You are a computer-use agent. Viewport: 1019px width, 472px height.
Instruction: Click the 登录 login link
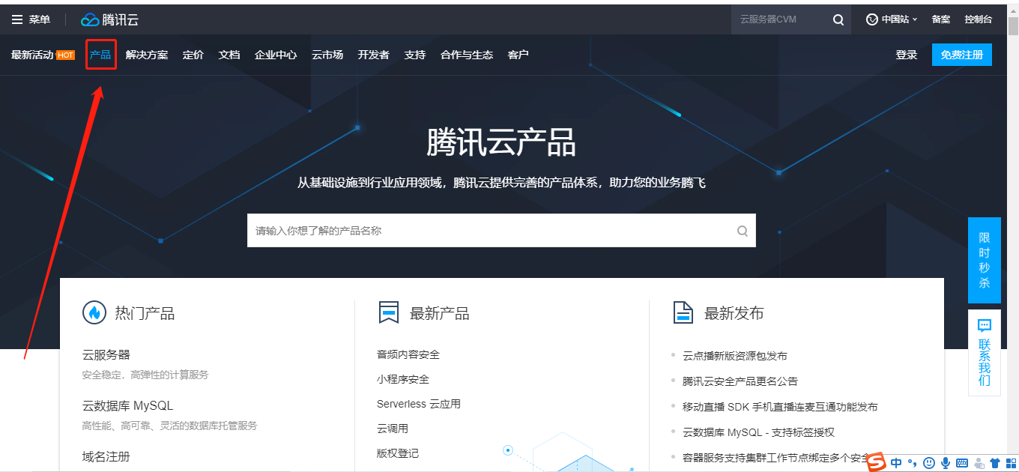907,55
